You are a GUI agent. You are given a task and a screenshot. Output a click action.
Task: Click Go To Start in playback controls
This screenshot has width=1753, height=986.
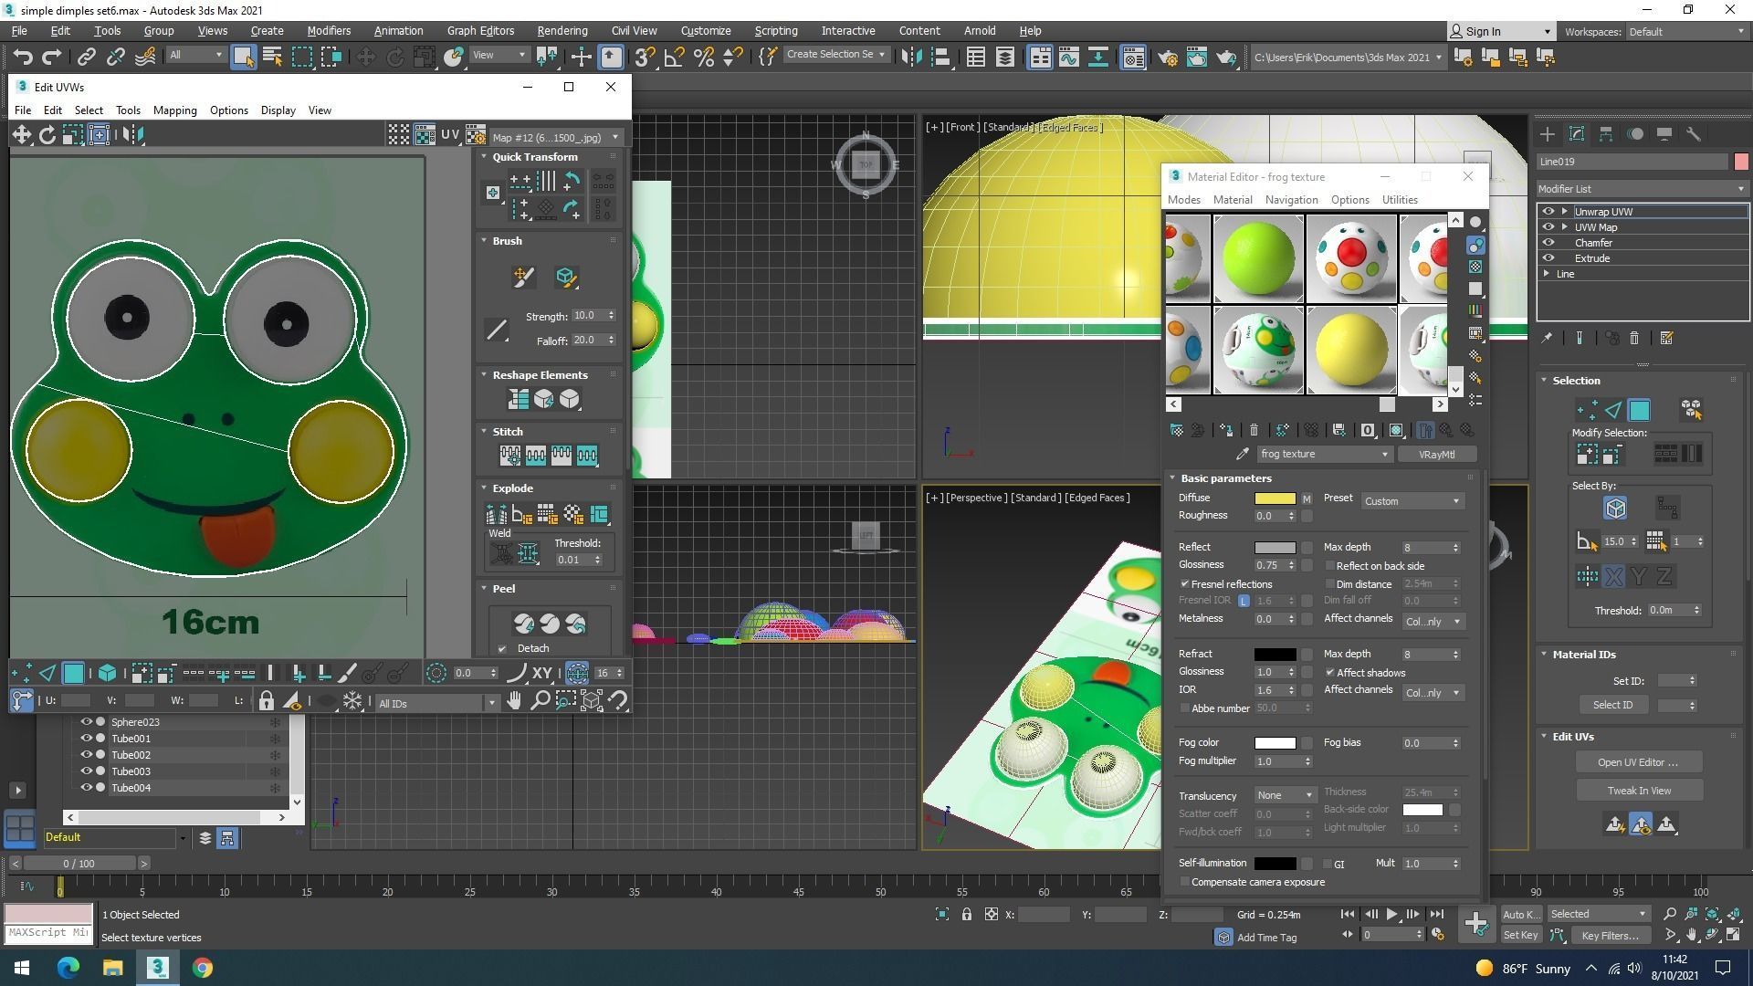(1347, 914)
